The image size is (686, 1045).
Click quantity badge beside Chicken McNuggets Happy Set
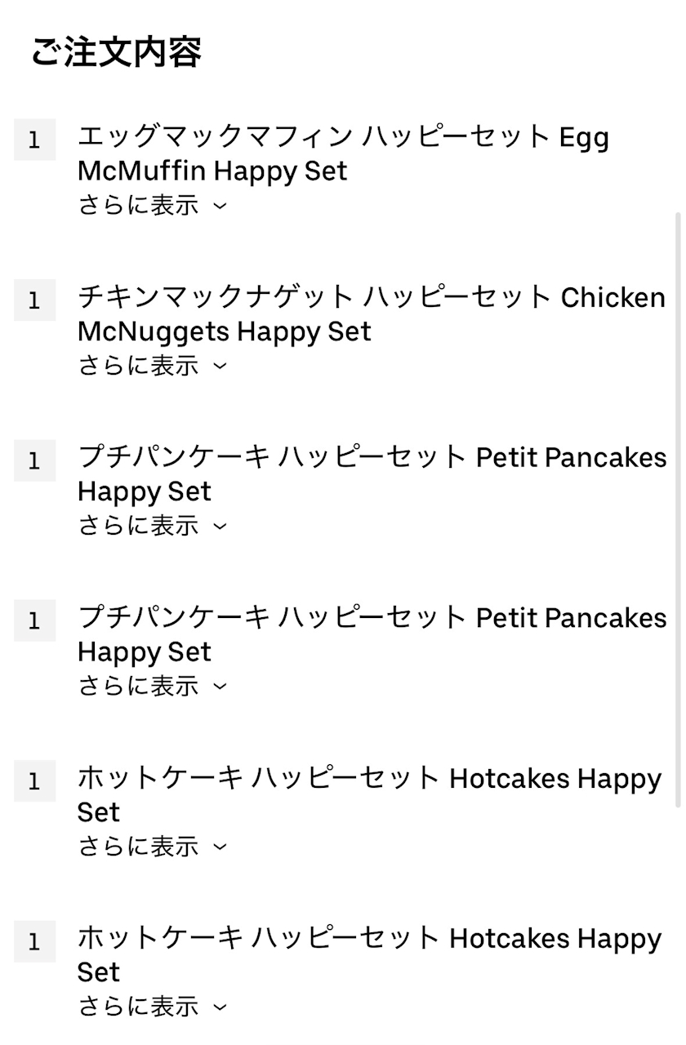34,300
